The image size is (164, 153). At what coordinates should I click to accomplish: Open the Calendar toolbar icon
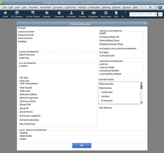pyautogui.click(x=47, y=14)
